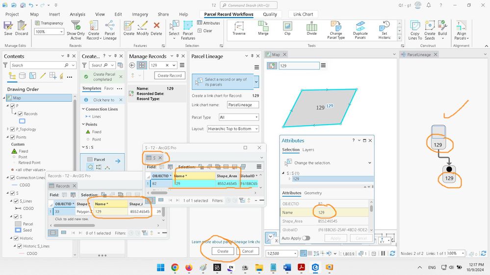
Task: Switch to the Geometry tab in Attributes
Action: pos(313,193)
